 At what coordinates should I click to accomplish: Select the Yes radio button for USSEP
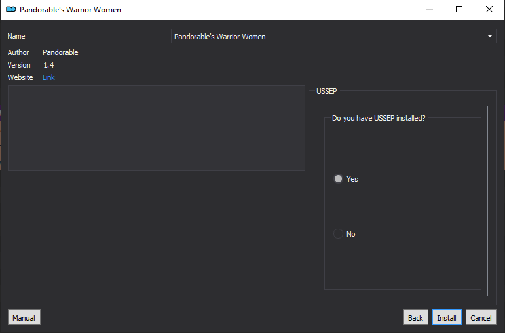(x=338, y=178)
